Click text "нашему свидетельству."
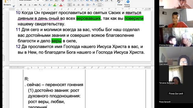 pos(42,24)
